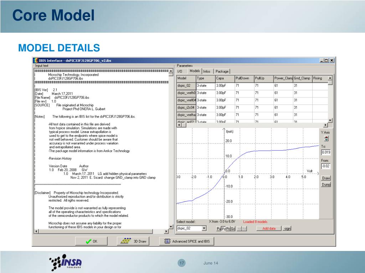Click the models table scroll up arrow
Viewport: 365px width, 273px height.
[x=330, y=78]
